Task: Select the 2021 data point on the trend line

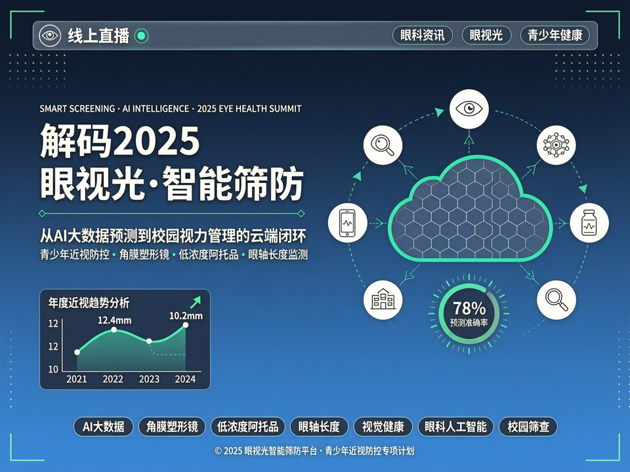Action: click(x=77, y=353)
